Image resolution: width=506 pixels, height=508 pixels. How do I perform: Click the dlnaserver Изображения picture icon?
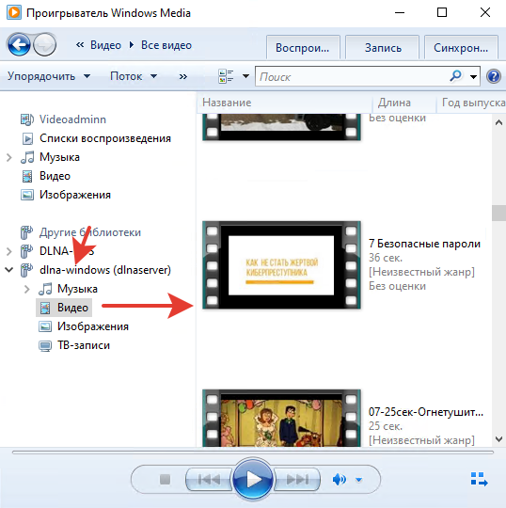45,326
